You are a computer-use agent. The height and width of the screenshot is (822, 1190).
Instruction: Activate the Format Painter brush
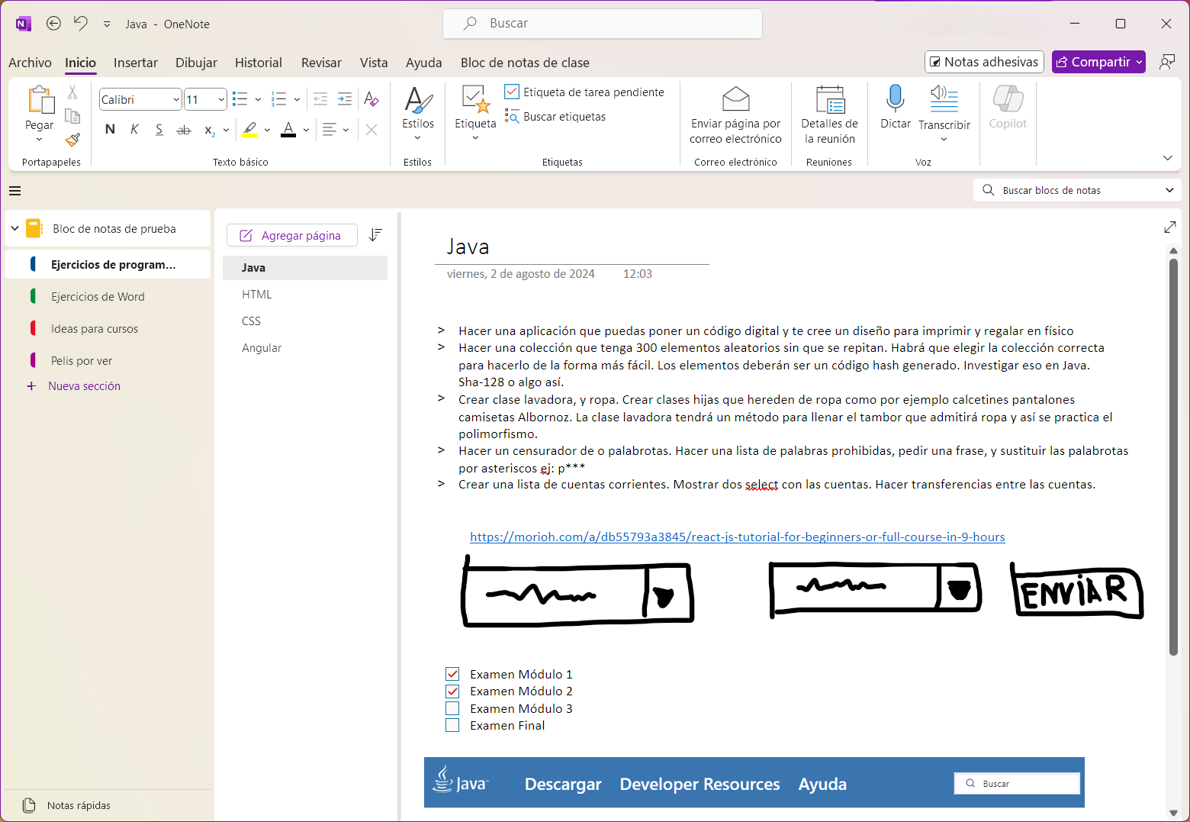click(x=72, y=140)
